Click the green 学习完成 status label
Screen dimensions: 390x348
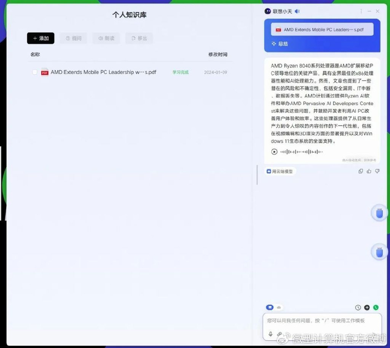coord(181,72)
